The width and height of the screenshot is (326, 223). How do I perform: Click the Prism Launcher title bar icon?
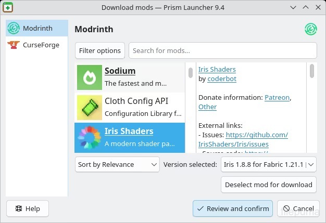pos(8,7)
